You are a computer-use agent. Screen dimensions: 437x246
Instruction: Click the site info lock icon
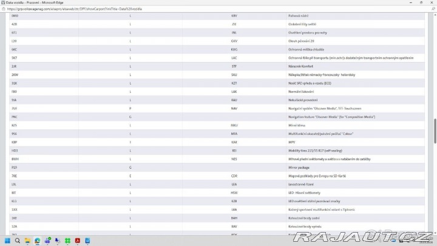(4, 9)
